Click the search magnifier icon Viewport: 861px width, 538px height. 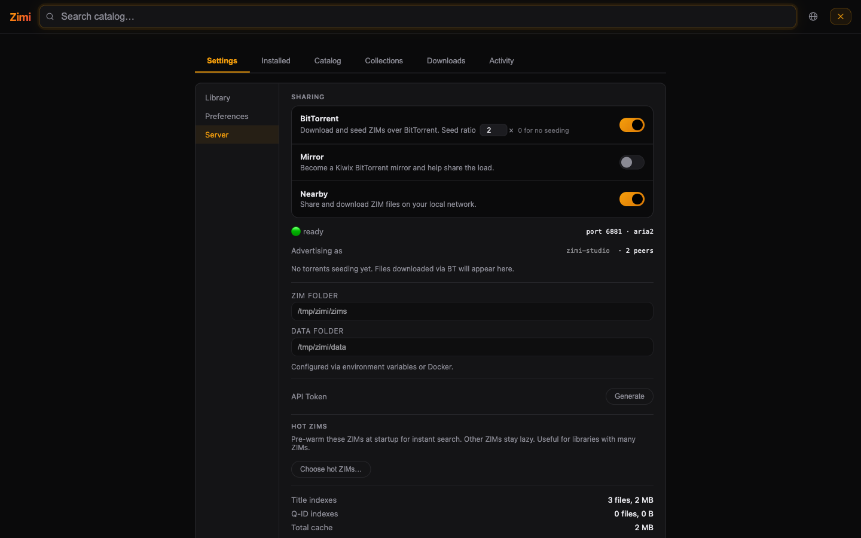50,17
